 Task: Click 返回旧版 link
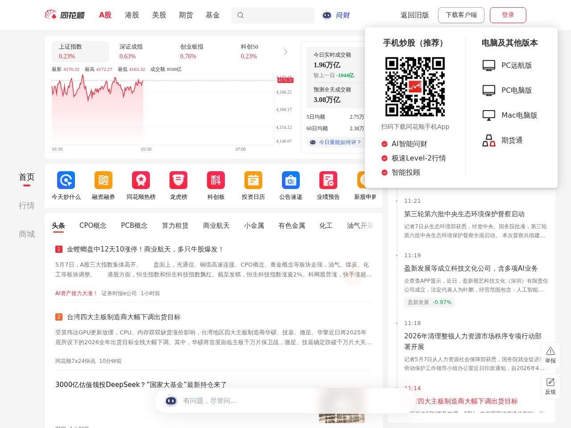(415, 15)
